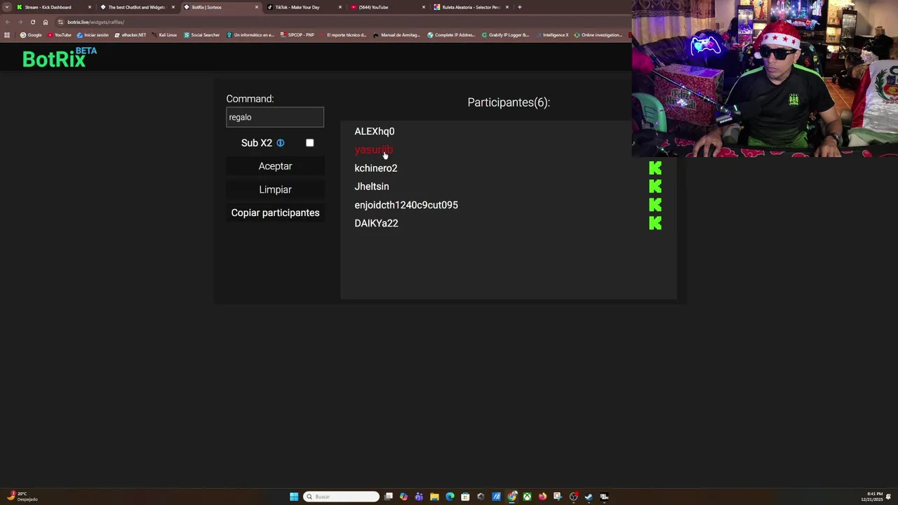Click Copiar participantes button
Image resolution: width=898 pixels, height=505 pixels.
pos(275,213)
